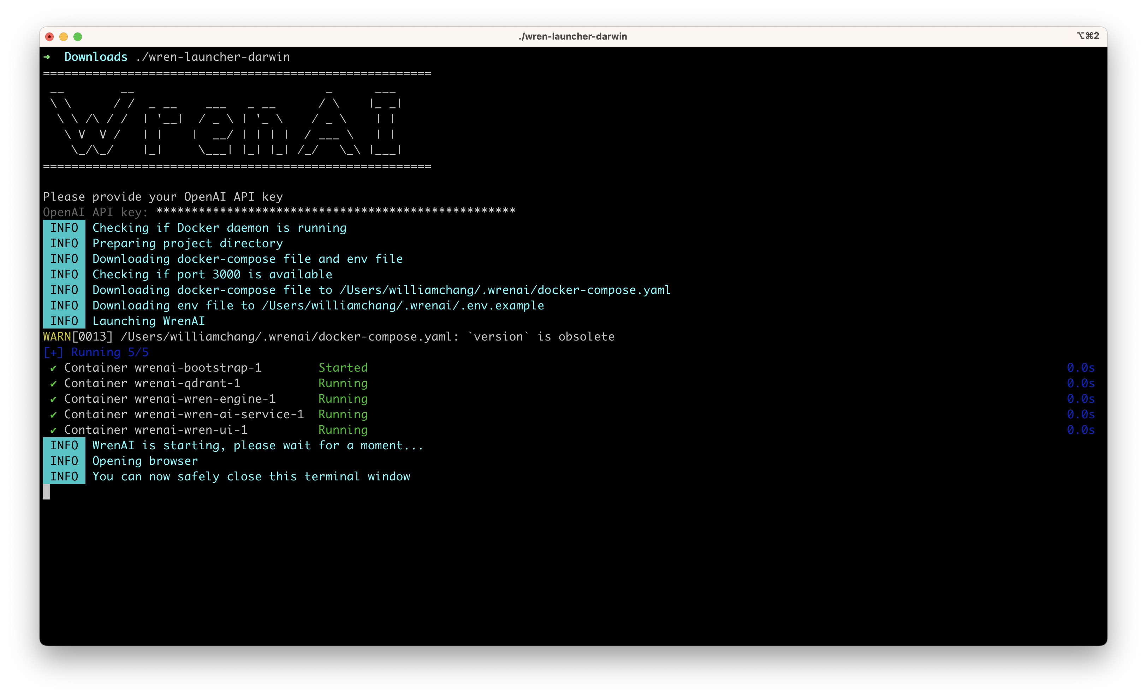Click 'Preparing project directory' line

click(188, 243)
